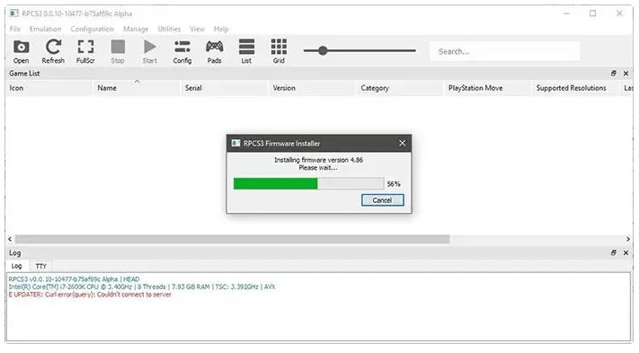
Task: Refresh the game list
Action: click(53, 51)
